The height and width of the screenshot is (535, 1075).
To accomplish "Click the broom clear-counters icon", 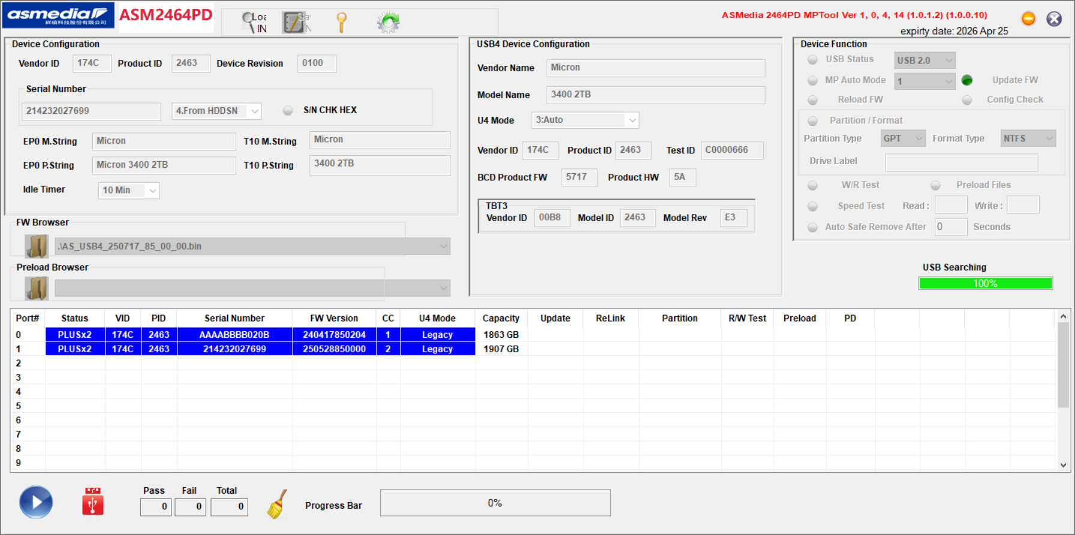I will tap(277, 503).
